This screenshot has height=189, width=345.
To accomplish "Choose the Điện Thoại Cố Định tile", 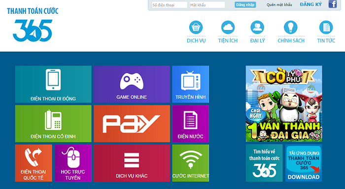I will [53, 124].
